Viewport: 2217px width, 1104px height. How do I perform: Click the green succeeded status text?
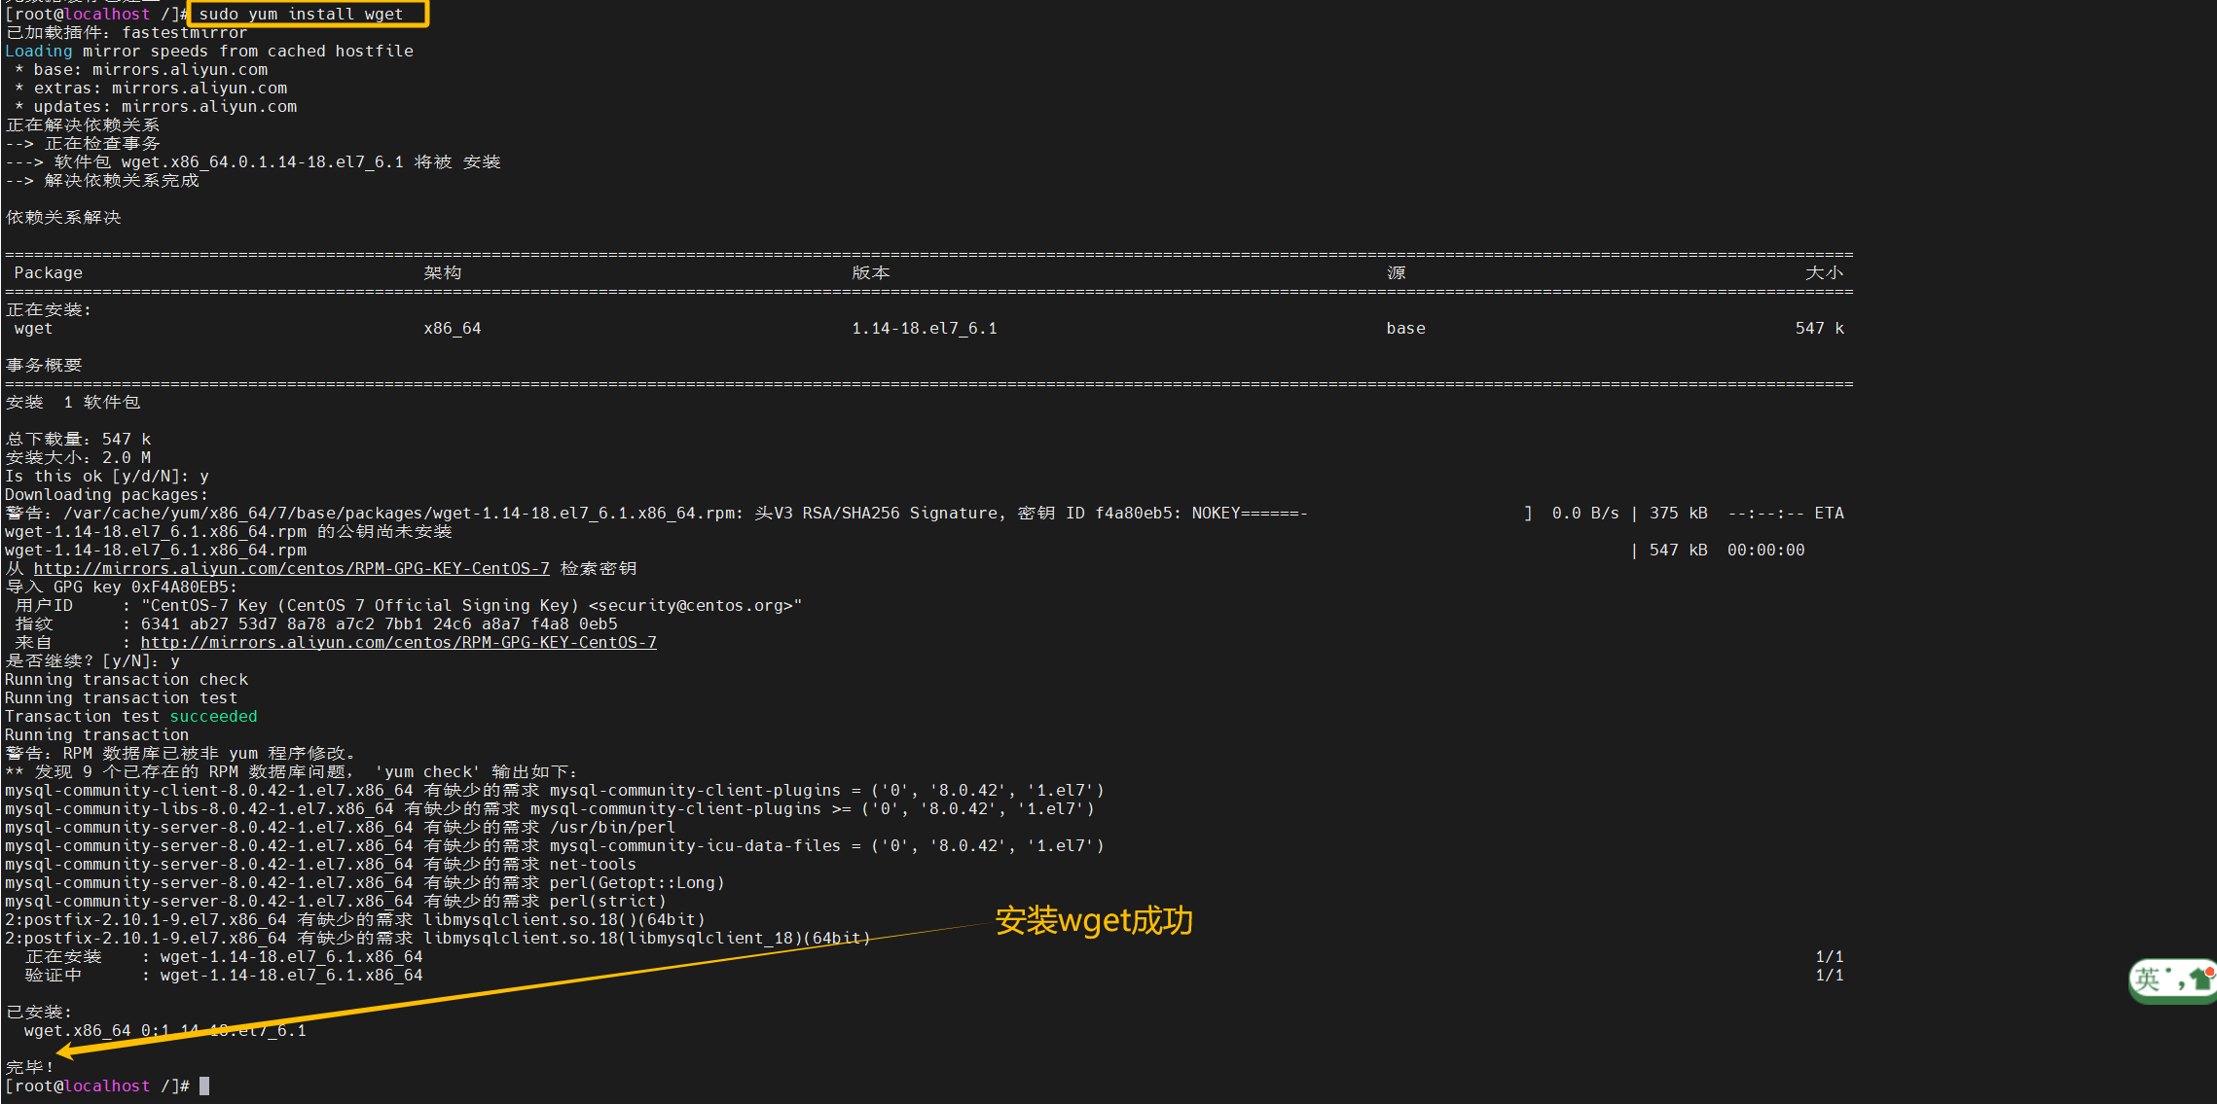[x=213, y=716]
